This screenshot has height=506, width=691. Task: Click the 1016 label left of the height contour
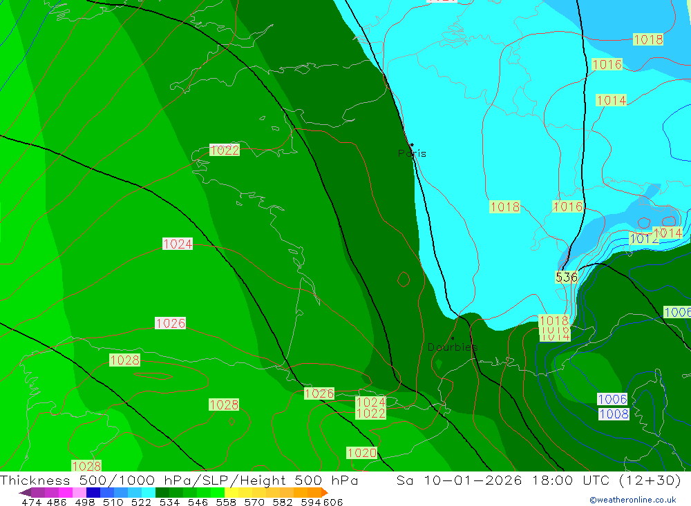(567, 206)
